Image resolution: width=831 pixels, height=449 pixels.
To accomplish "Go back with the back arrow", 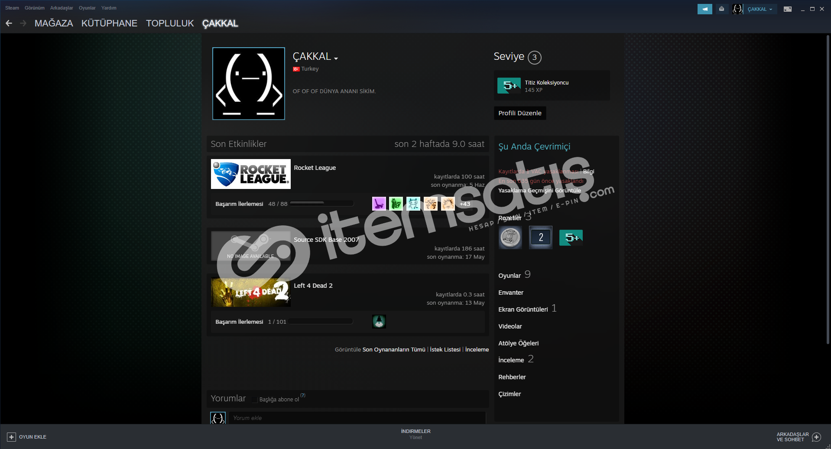I will click(9, 23).
